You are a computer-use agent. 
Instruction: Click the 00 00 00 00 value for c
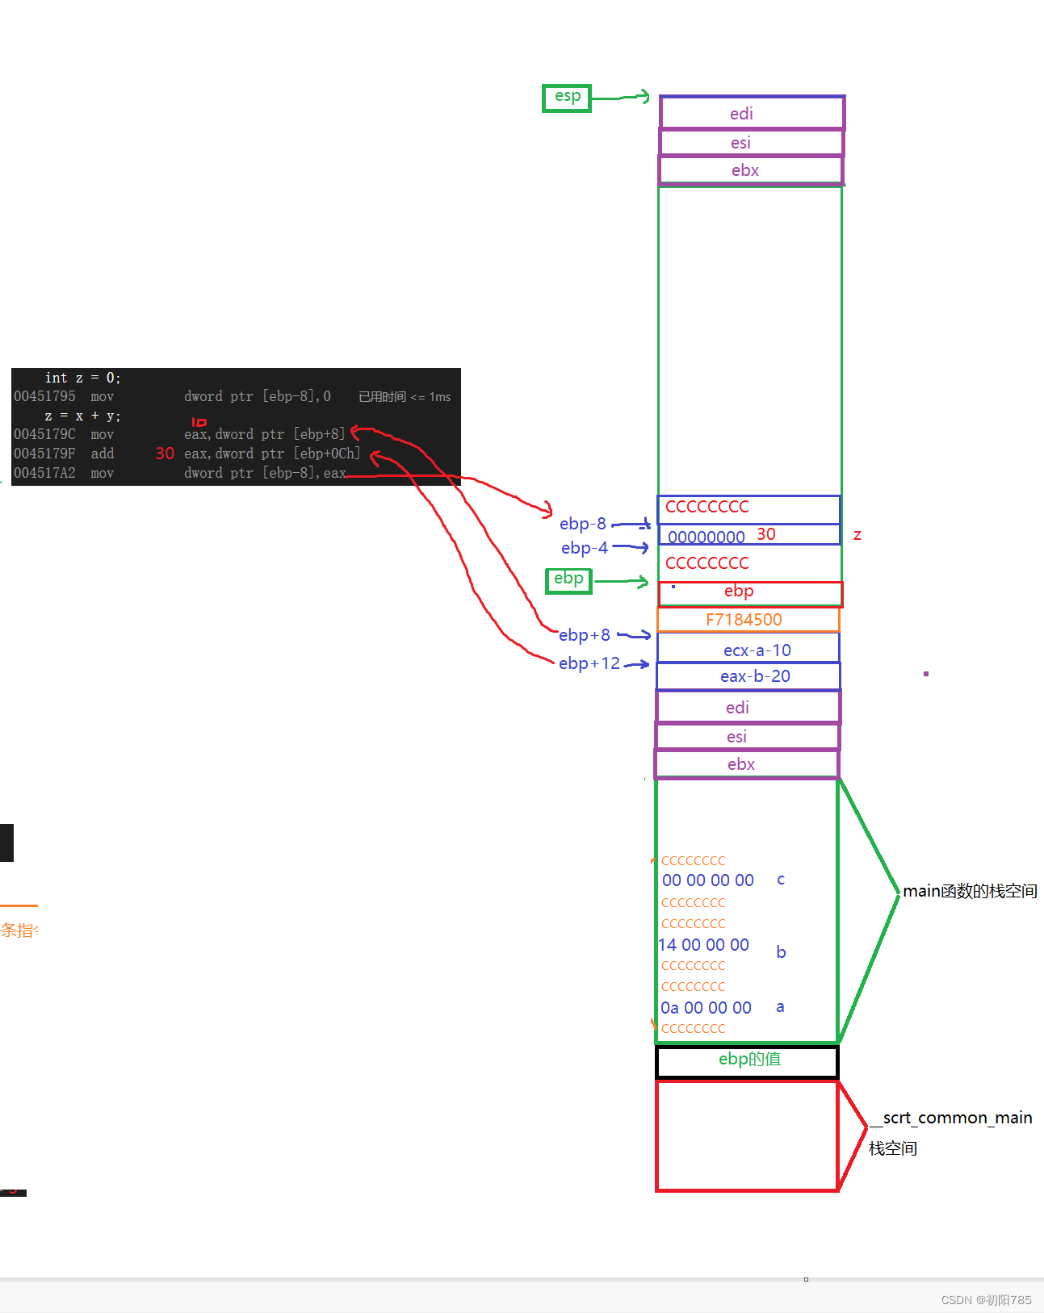pos(708,880)
